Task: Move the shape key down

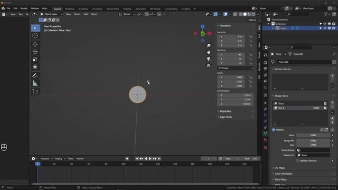Action: [x=332, y=122]
